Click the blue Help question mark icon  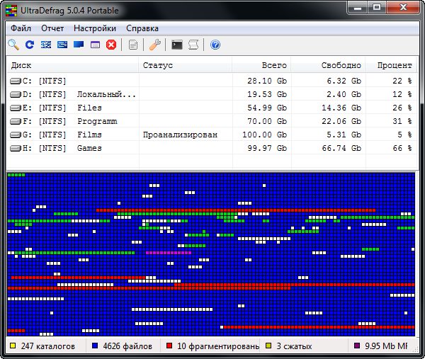point(215,45)
